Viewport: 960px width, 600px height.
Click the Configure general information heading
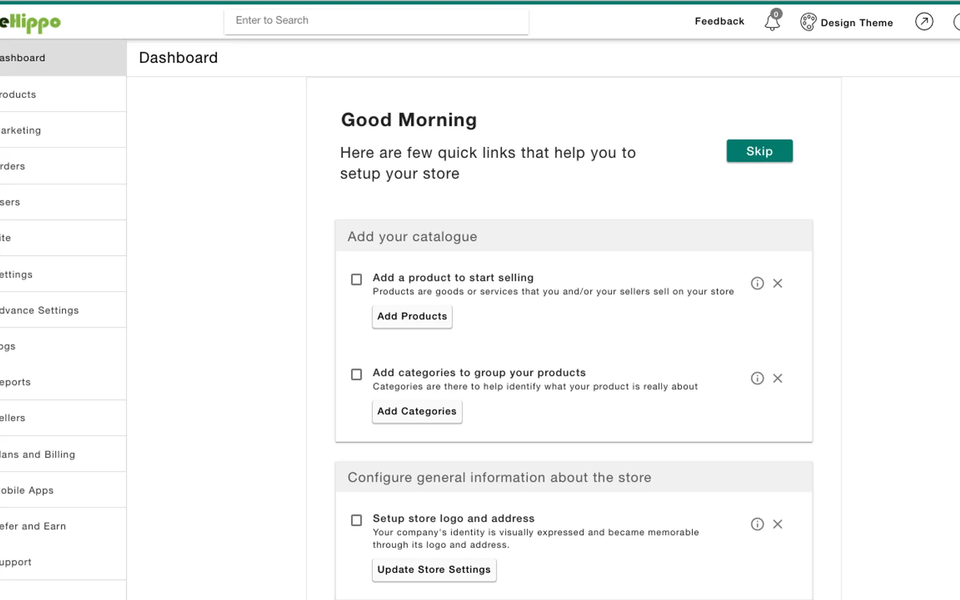499,478
